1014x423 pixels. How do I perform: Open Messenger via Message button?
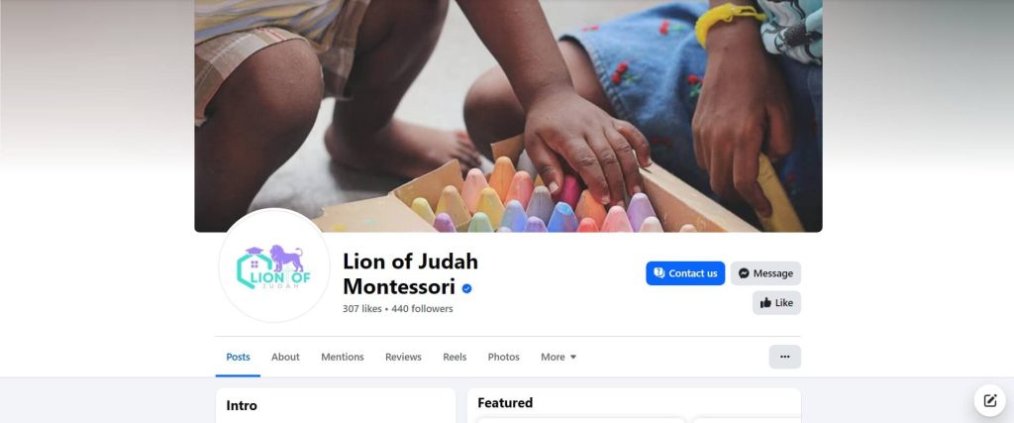(765, 273)
